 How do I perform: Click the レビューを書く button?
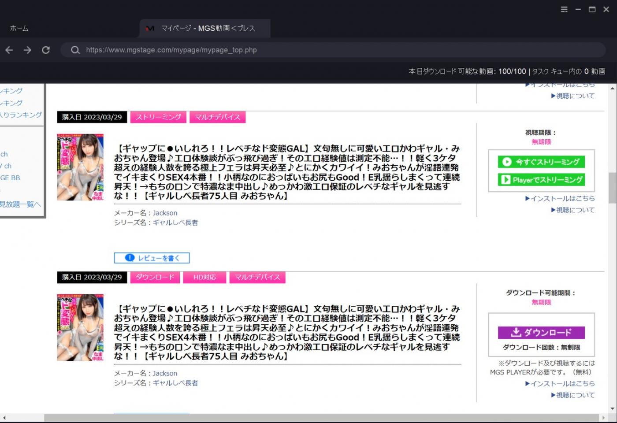pos(152,258)
